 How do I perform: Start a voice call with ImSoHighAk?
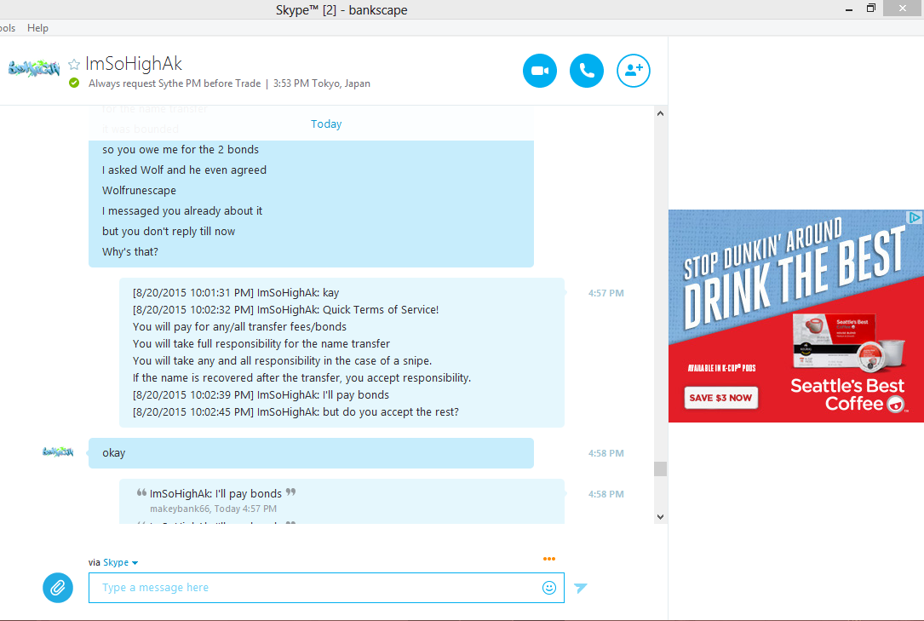pyautogui.click(x=587, y=71)
